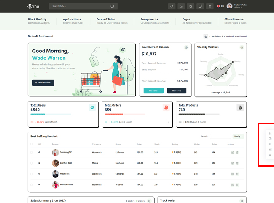Open settings gear on Your Current Balance card
The height and width of the screenshot is (203, 274).
tap(186, 47)
